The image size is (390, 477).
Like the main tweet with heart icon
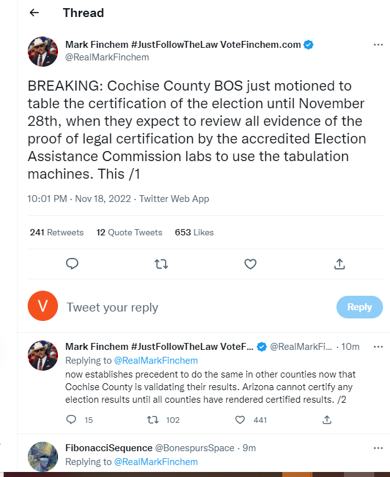pyautogui.click(x=250, y=264)
